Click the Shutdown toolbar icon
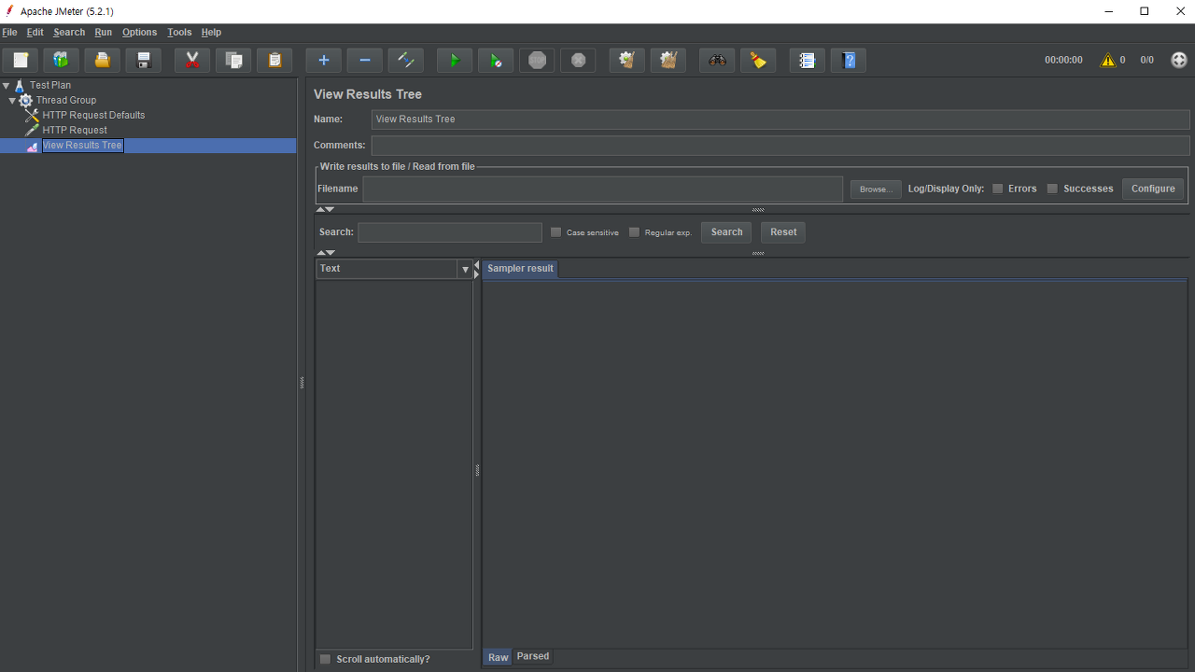This screenshot has width=1195, height=672. click(x=578, y=61)
